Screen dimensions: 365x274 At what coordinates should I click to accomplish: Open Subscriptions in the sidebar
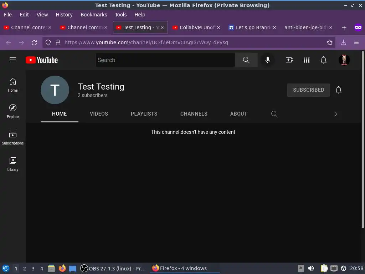[x=13, y=138]
